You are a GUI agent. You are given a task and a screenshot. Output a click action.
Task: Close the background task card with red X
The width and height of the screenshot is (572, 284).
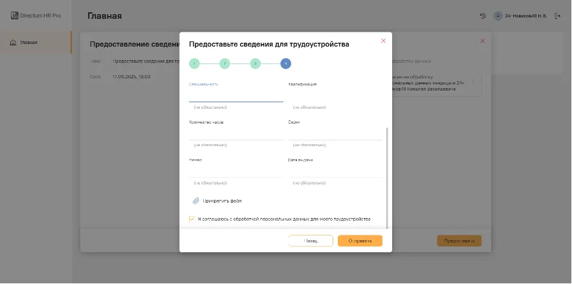pos(482,41)
